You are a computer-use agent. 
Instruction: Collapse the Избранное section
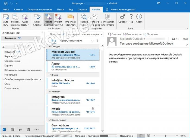pyautogui.click(x=3, y=33)
